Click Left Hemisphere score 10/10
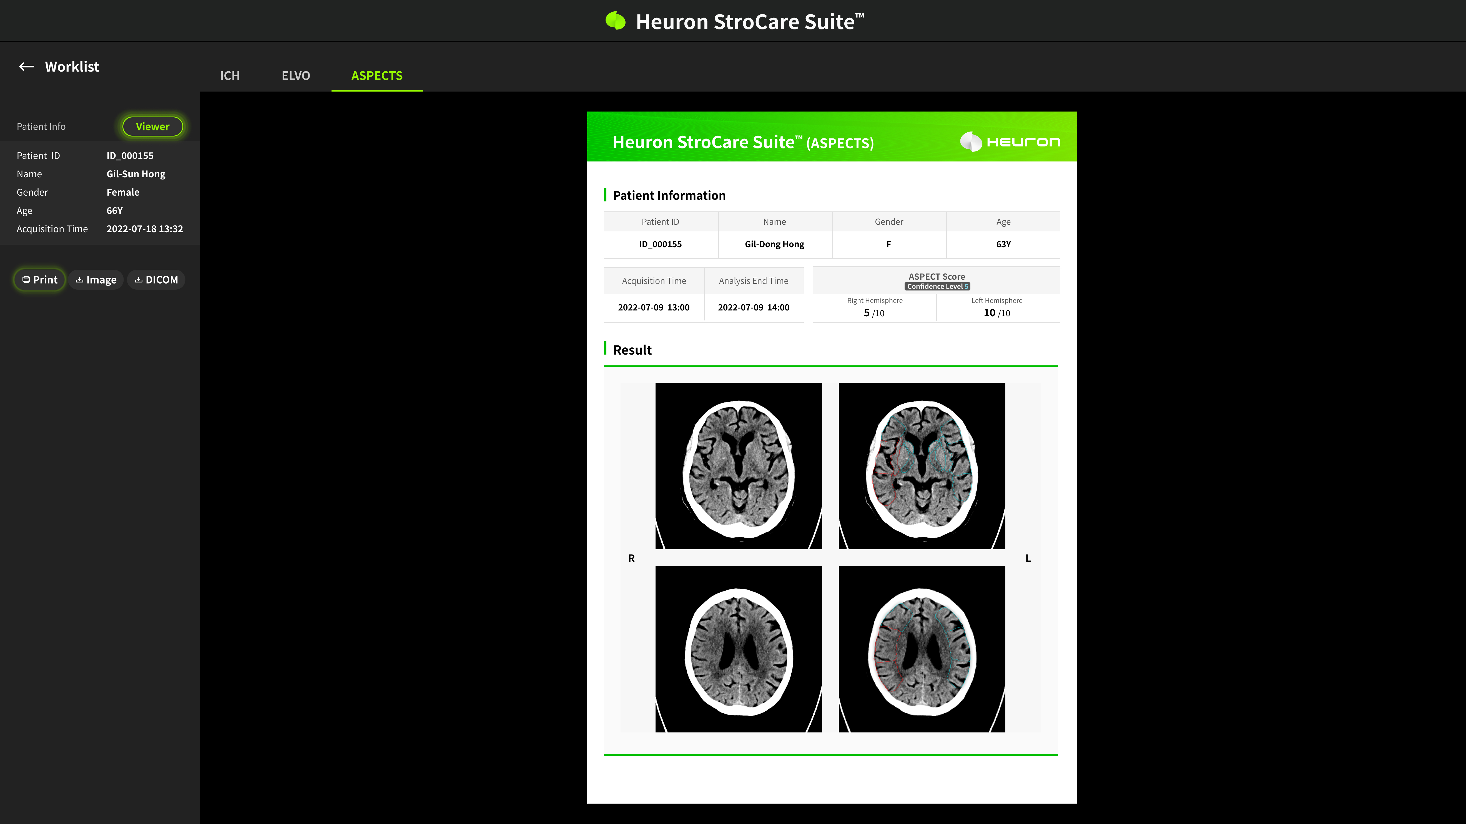The width and height of the screenshot is (1466, 824). [x=996, y=313]
